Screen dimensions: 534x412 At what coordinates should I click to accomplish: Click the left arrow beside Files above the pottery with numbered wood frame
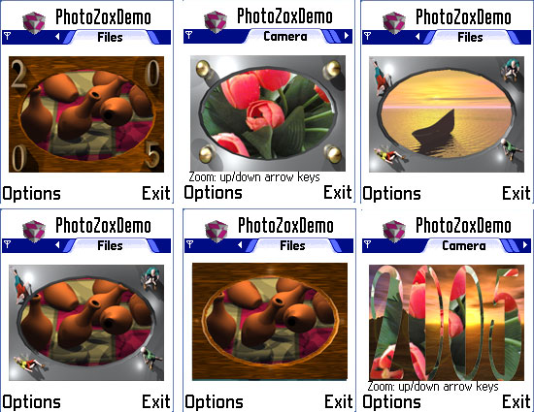point(57,36)
